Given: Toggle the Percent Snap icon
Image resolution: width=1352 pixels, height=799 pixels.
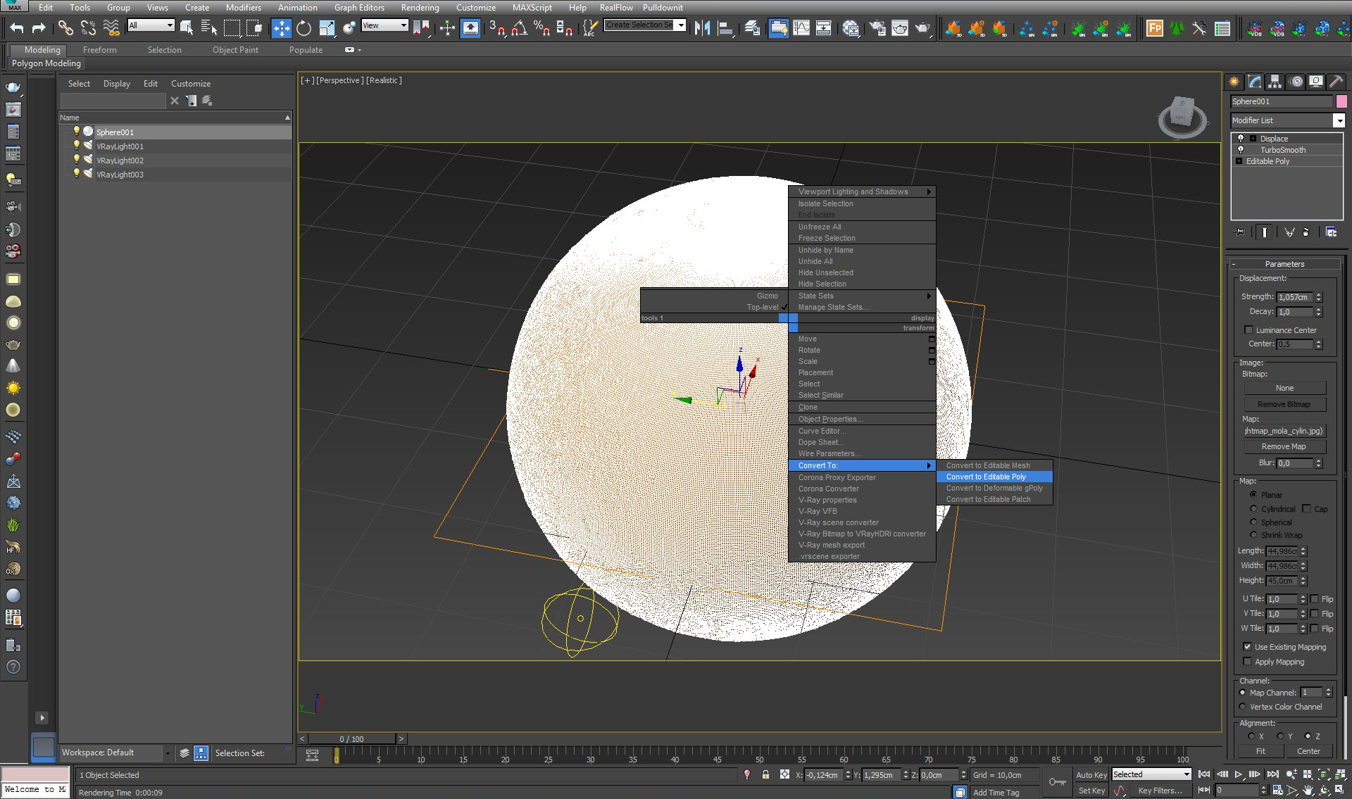Looking at the screenshot, I should pyautogui.click(x=542, y=28).
